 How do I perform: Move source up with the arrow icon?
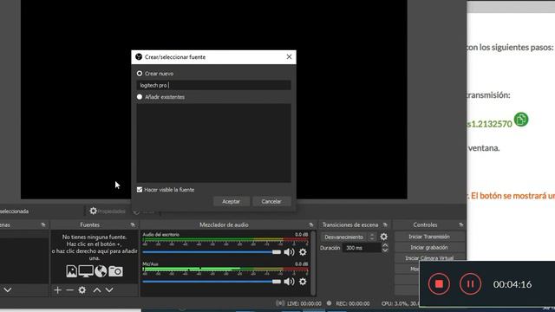click(x=97, y=290)
